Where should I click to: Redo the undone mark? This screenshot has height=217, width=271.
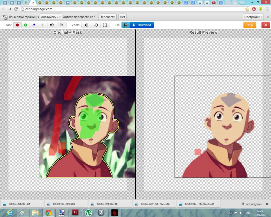[x=62, y=25]
